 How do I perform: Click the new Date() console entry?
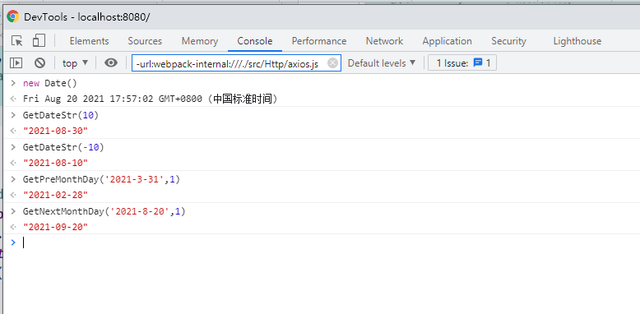[50, 84]
